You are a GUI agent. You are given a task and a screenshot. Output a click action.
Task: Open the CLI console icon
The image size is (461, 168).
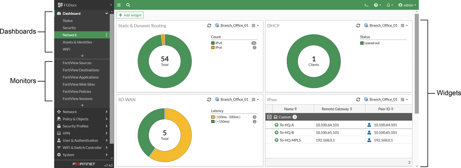[366, 5]
